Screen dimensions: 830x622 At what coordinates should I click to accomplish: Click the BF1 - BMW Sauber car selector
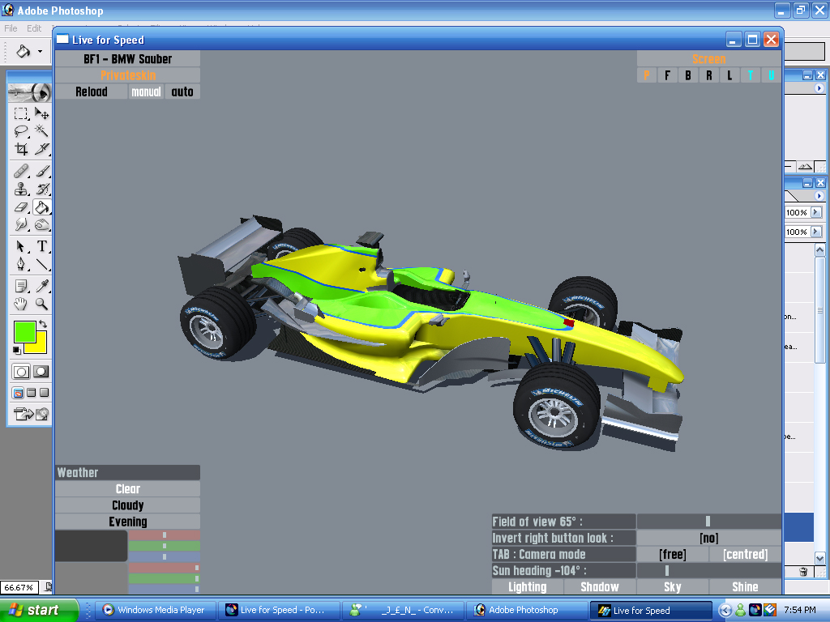127,58
